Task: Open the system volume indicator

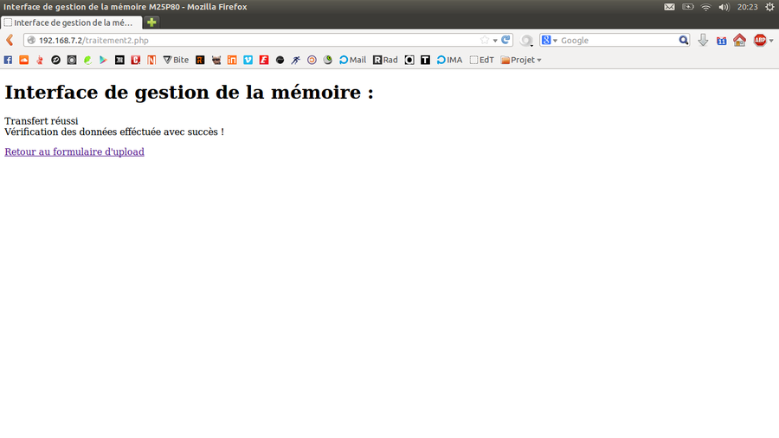Action: [724, 7]
